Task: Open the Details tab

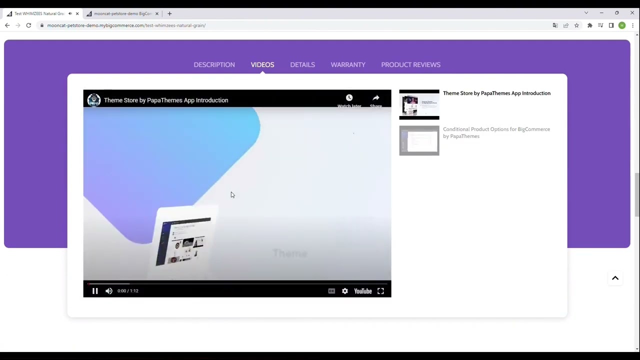Action: (302, 64)
